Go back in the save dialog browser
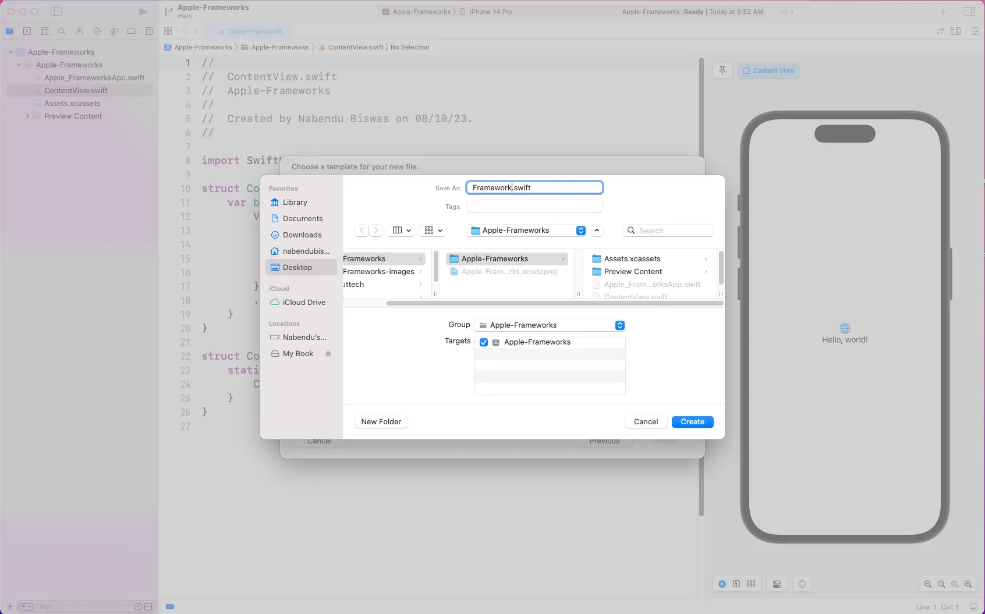Screen dimensions: 985x614 [362, 230]
